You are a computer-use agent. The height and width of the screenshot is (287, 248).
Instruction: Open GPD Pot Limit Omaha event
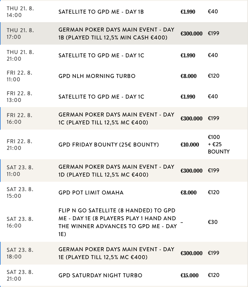(x=91, y=193)
